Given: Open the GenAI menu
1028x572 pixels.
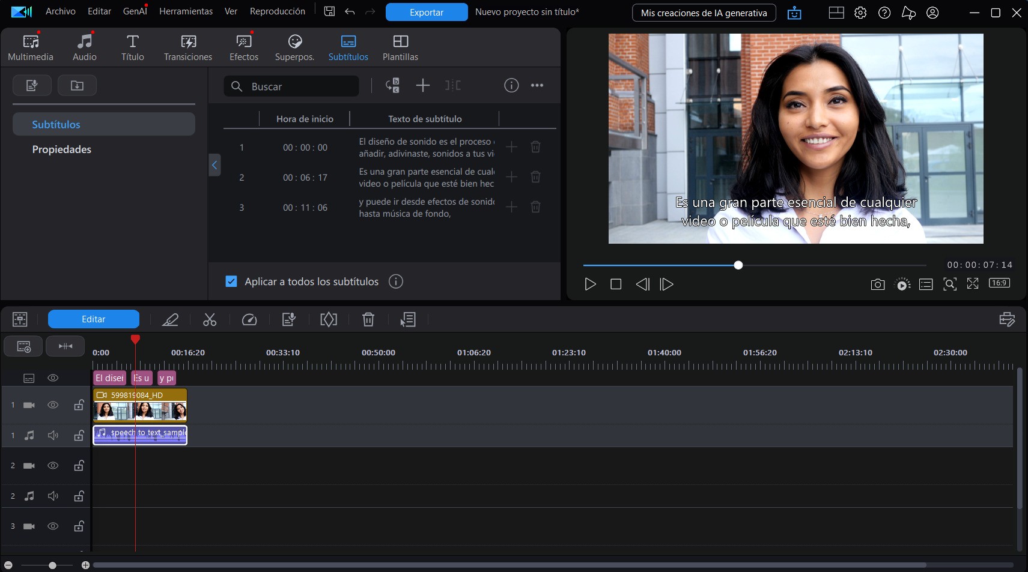Looking at the screenshot, I should [x=133, y=11].
